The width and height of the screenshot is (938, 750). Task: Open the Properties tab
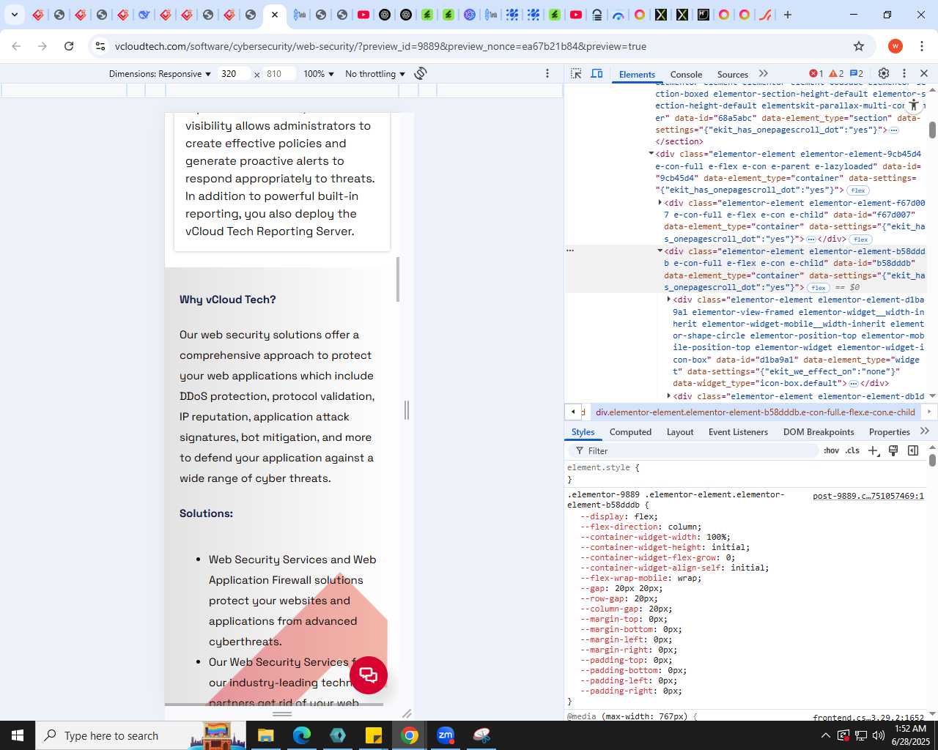(x=889, y=432)
